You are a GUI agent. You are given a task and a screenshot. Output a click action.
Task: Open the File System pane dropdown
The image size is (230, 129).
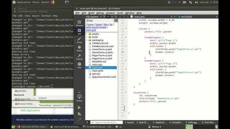coord(93,17)
